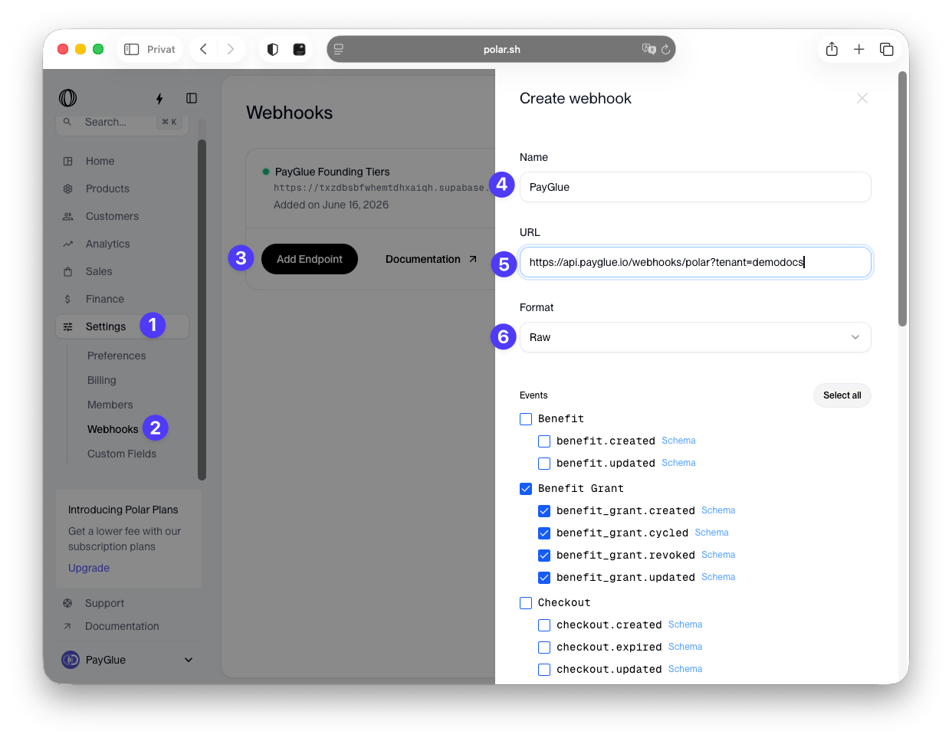The height and width of the screenshot is (741, 952).
Task: Uncheck benefit_grant.created checkbox
Action: pos(544,511)
